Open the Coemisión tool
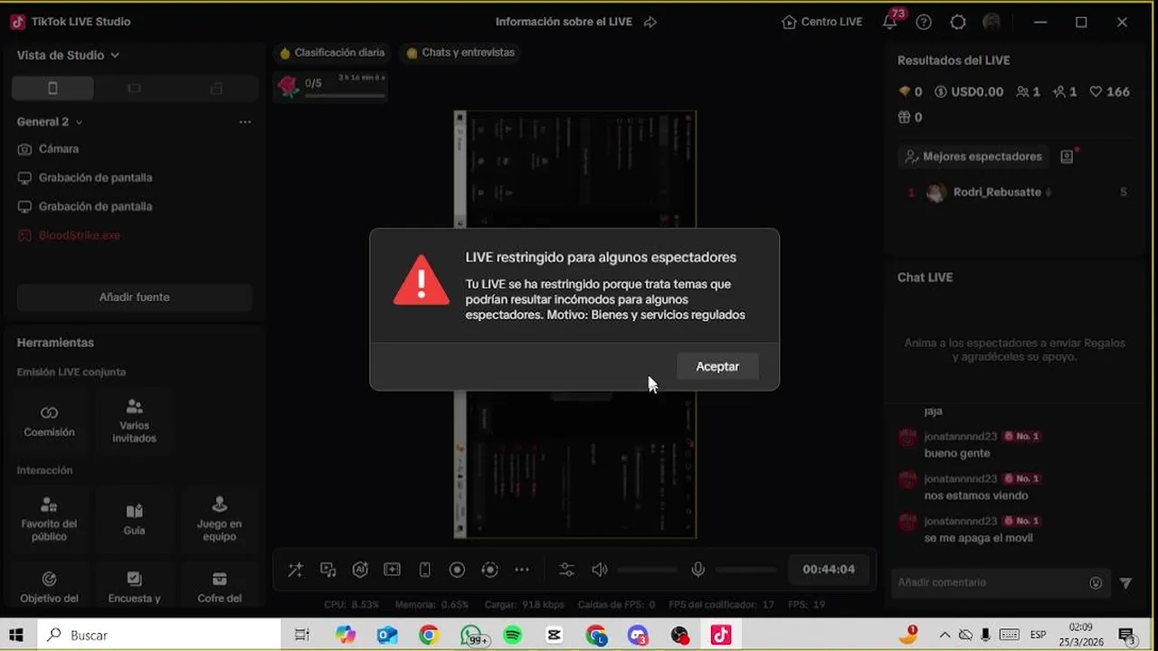The height and width of the screenshot is (651, 1158). (x=49, y=421)
